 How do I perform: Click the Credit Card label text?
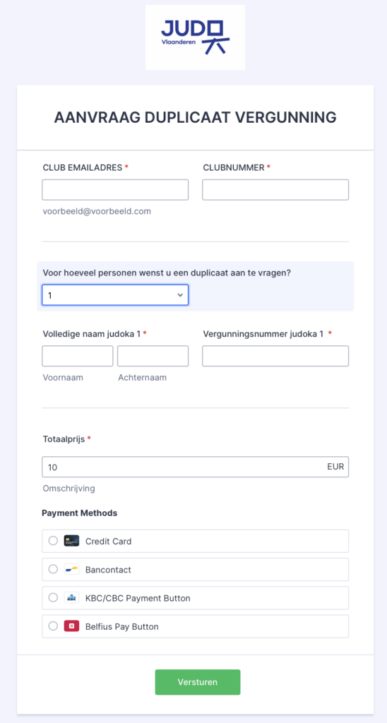(108, 541)
